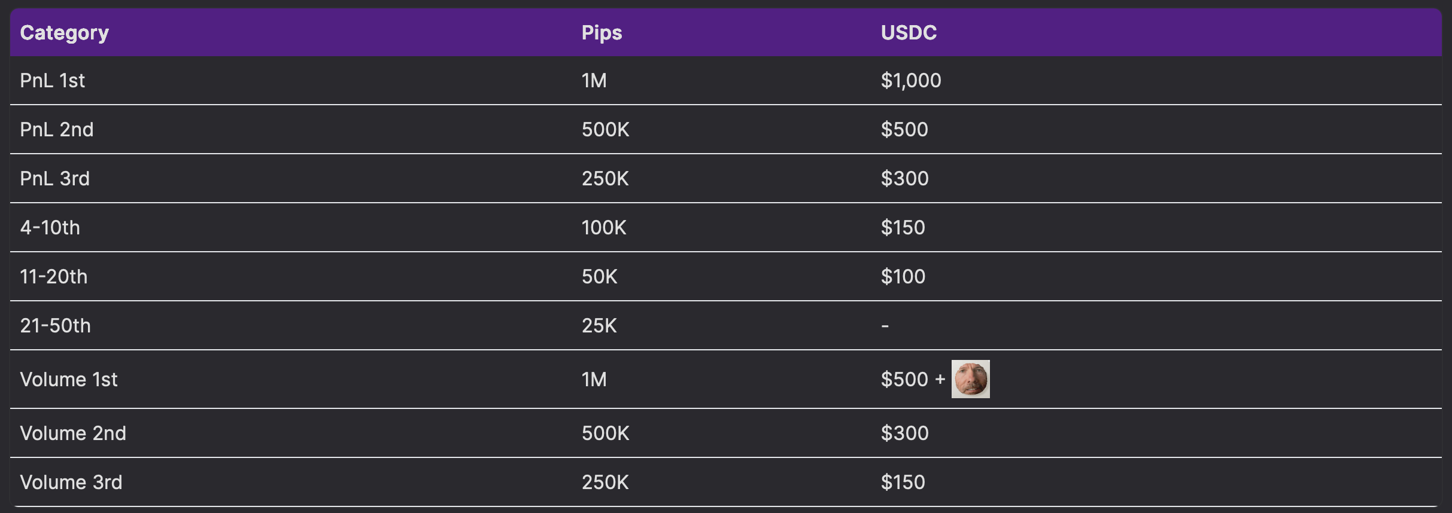
Task: Click the PnL 3rd category cell
Action: point(54,178)
